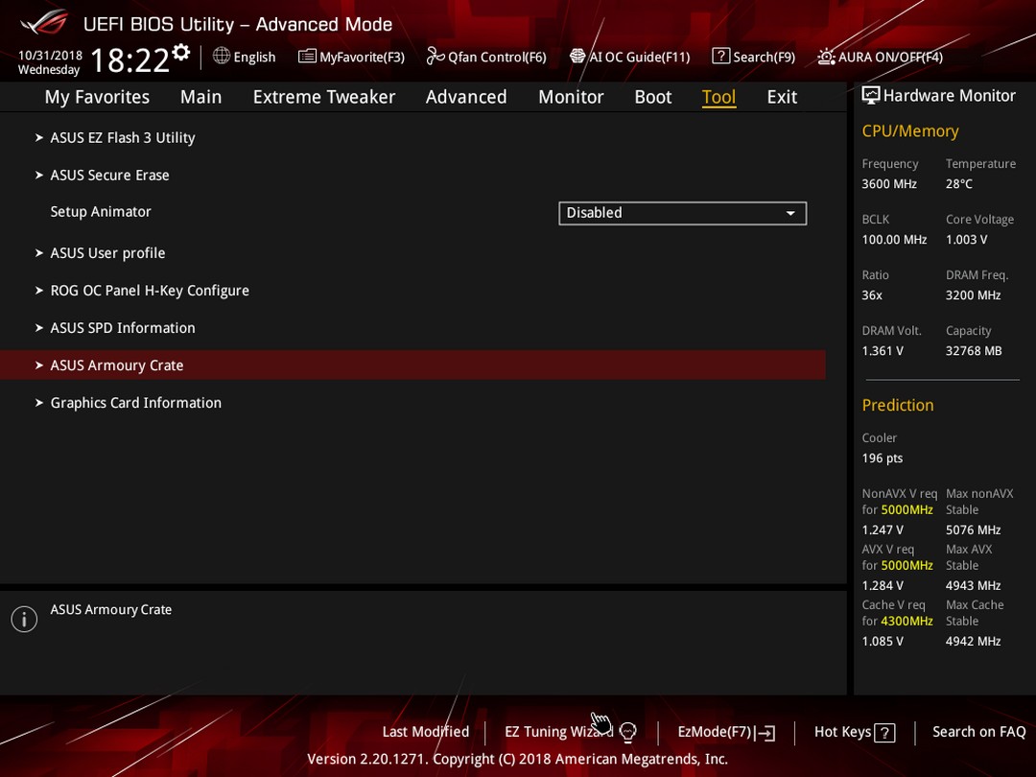Launch EZ Tuning Wizard
This screenshot has height=777, width=1036.
(x=570, y=731)
